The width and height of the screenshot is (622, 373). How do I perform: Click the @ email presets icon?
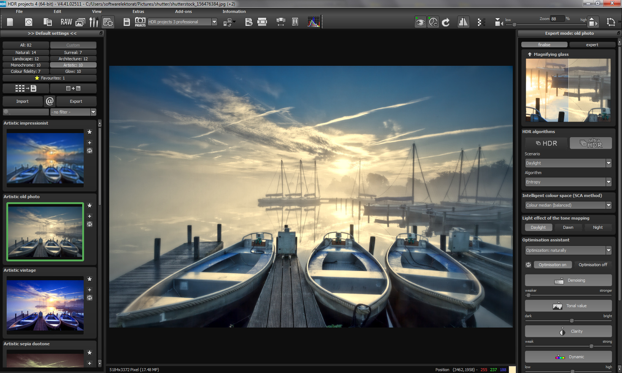(x=50, y=101)
